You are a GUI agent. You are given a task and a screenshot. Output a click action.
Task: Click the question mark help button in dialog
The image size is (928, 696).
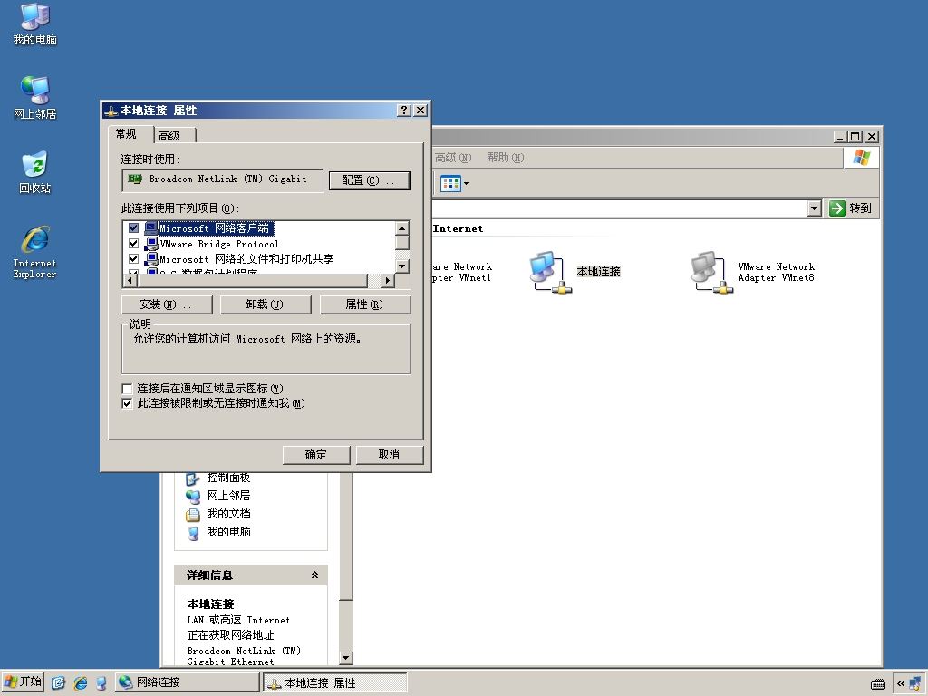[403, 110]
